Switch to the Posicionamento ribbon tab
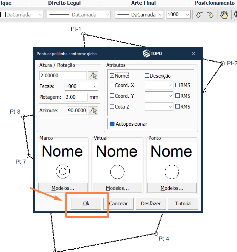This screenshot has width=237, height=252. tap(214, 3)
